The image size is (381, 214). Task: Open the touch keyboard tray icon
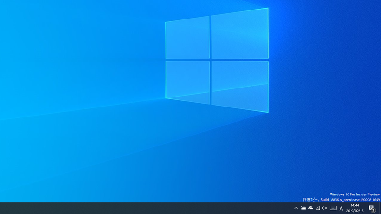[x=333, y=208]
